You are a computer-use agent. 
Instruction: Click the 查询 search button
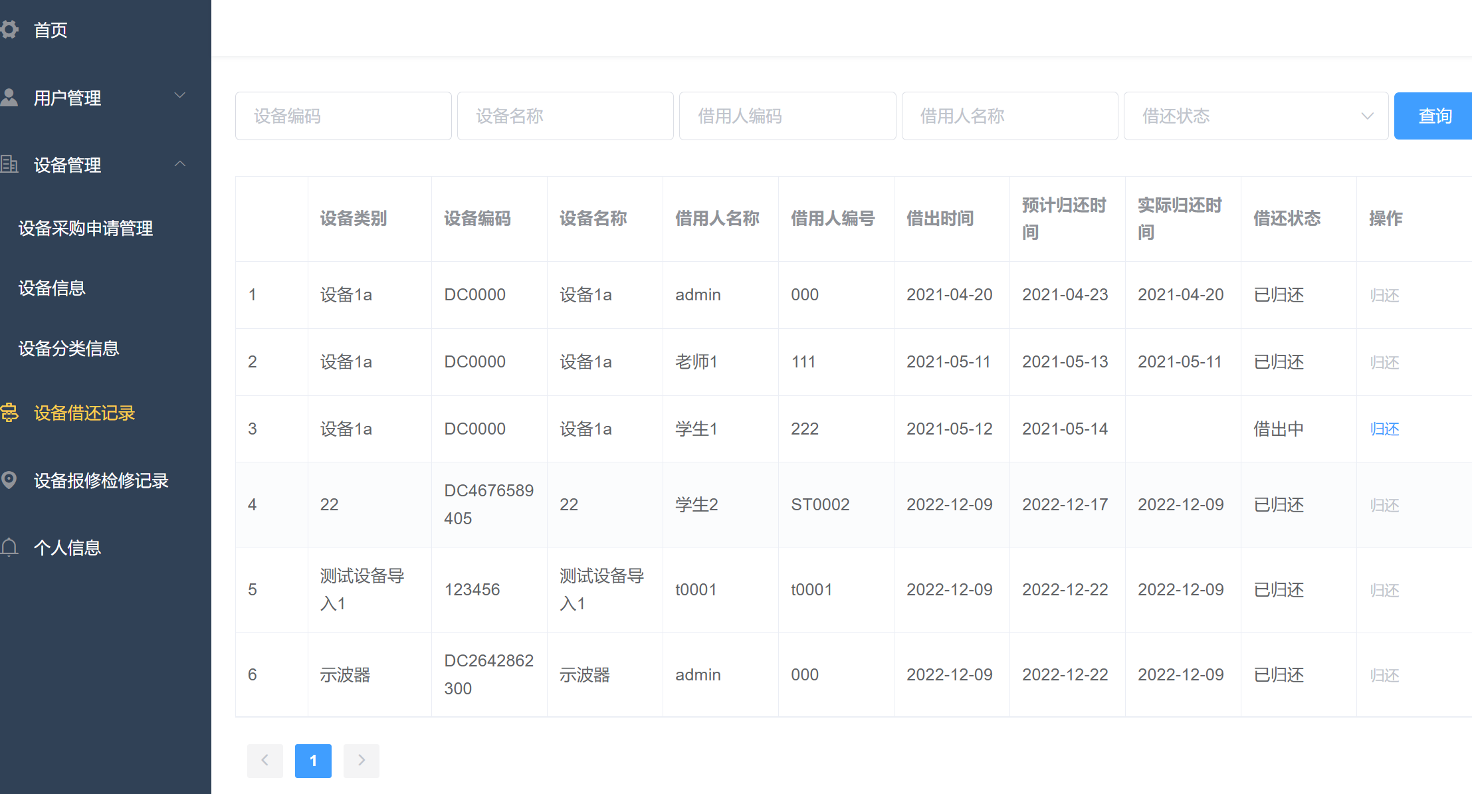pos(1435,116)
